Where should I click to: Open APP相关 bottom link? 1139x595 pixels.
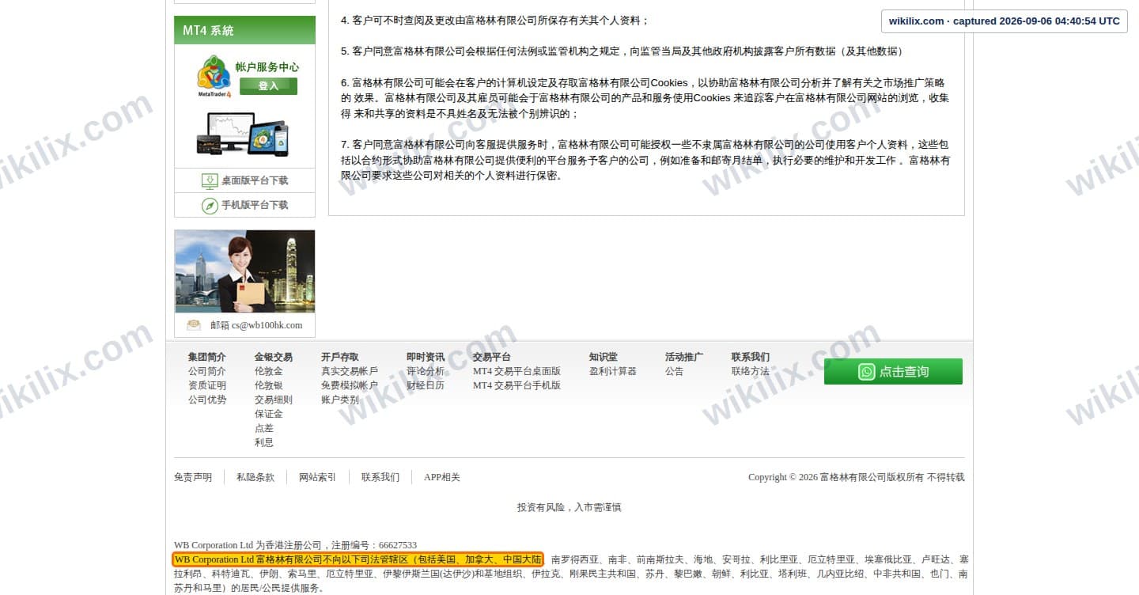pos(441,477)
